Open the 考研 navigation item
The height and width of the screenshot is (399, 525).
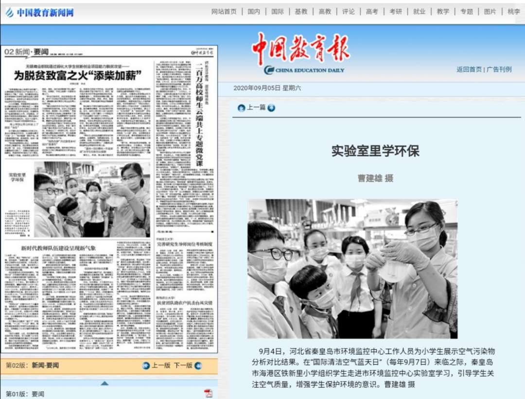(396, 12)
